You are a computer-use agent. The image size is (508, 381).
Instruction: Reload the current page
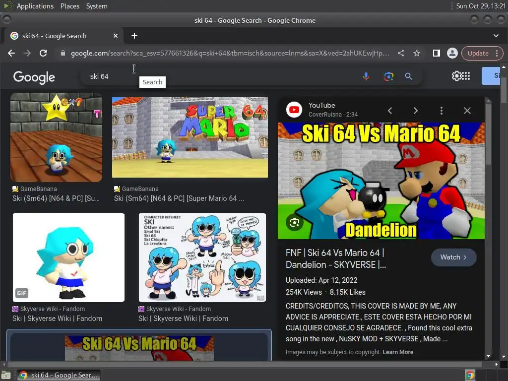43,53
